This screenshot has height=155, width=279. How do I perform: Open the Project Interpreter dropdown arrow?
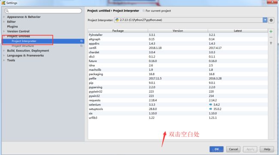click(x=265, y=20)
